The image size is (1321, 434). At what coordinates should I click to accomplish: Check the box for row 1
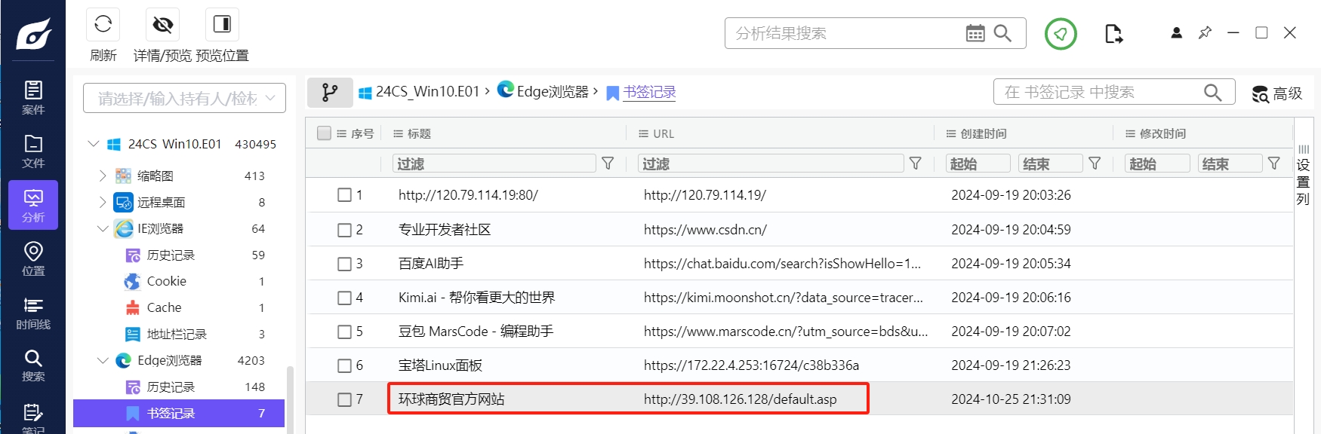[x=344, y=195]
